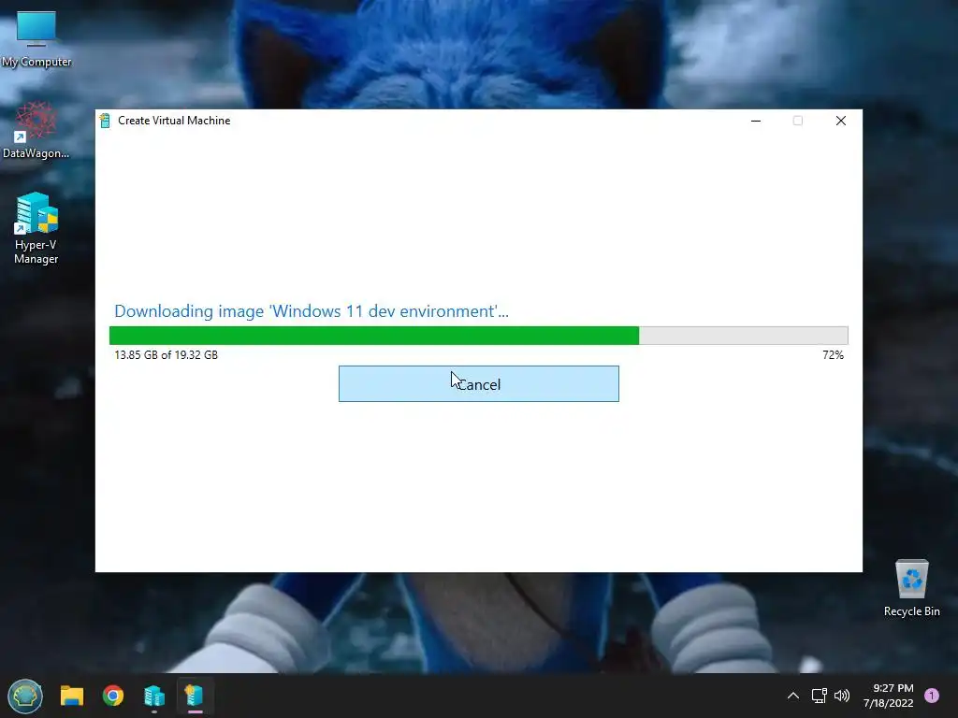Click the download progress bar
This screenshot has width=958, height=718.
tap(478, 336)
